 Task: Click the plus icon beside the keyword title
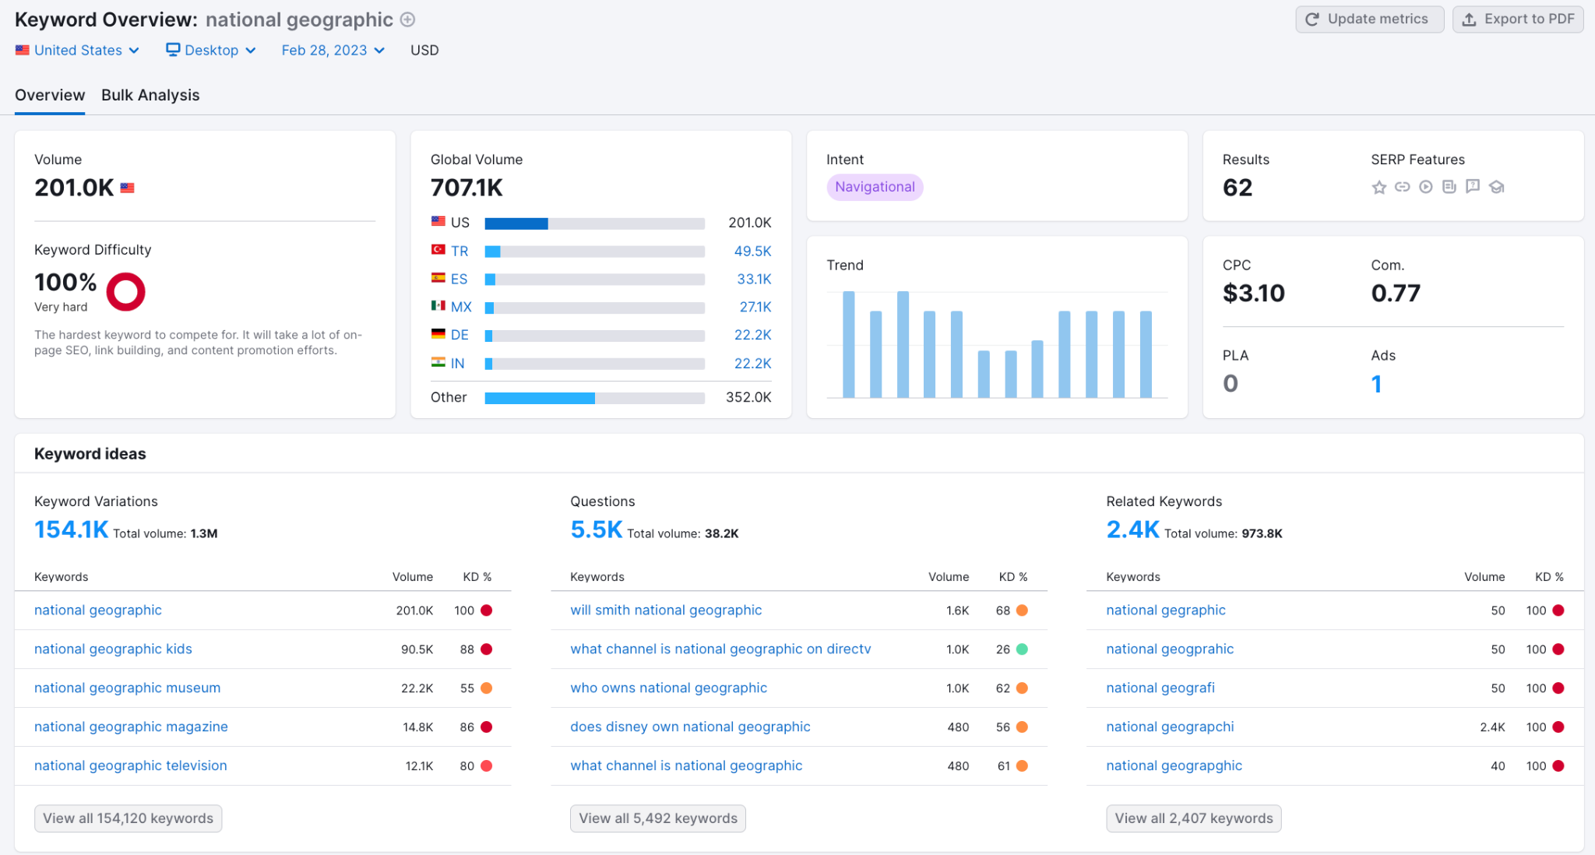[x=407, y=19]
